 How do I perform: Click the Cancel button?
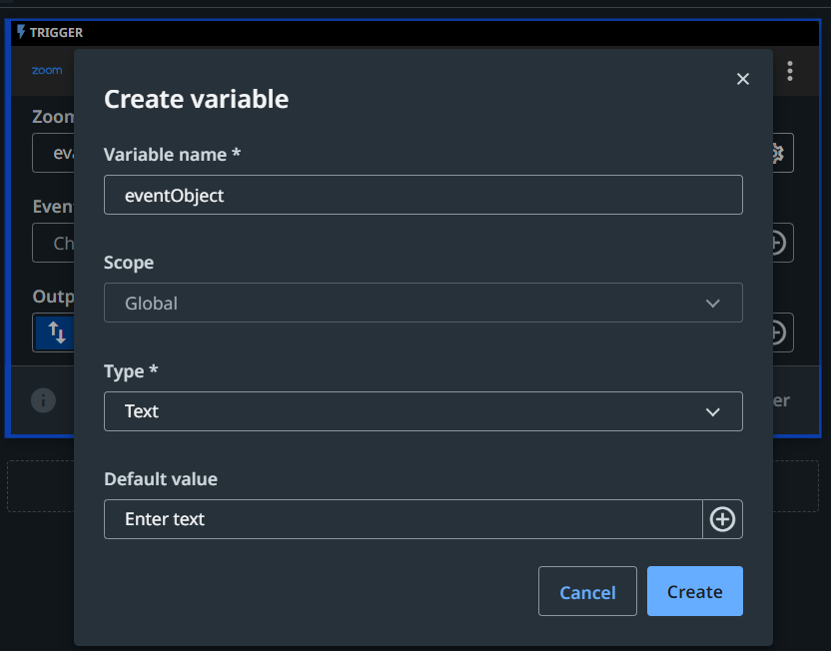click(x=587, y=591)
